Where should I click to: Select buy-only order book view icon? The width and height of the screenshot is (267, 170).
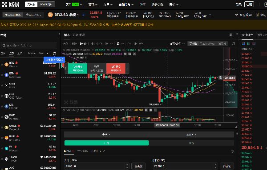pyautogui.click(x=248, y=44)
